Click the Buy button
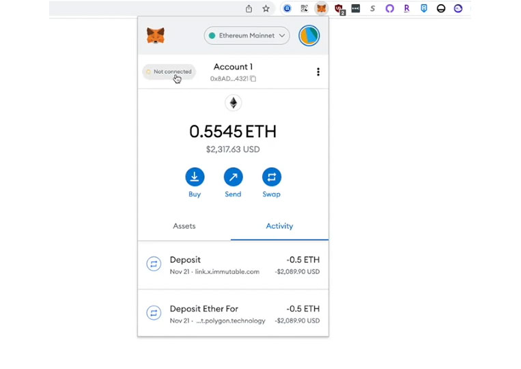The height and width of the screenshot is (369, 521). 195,183
